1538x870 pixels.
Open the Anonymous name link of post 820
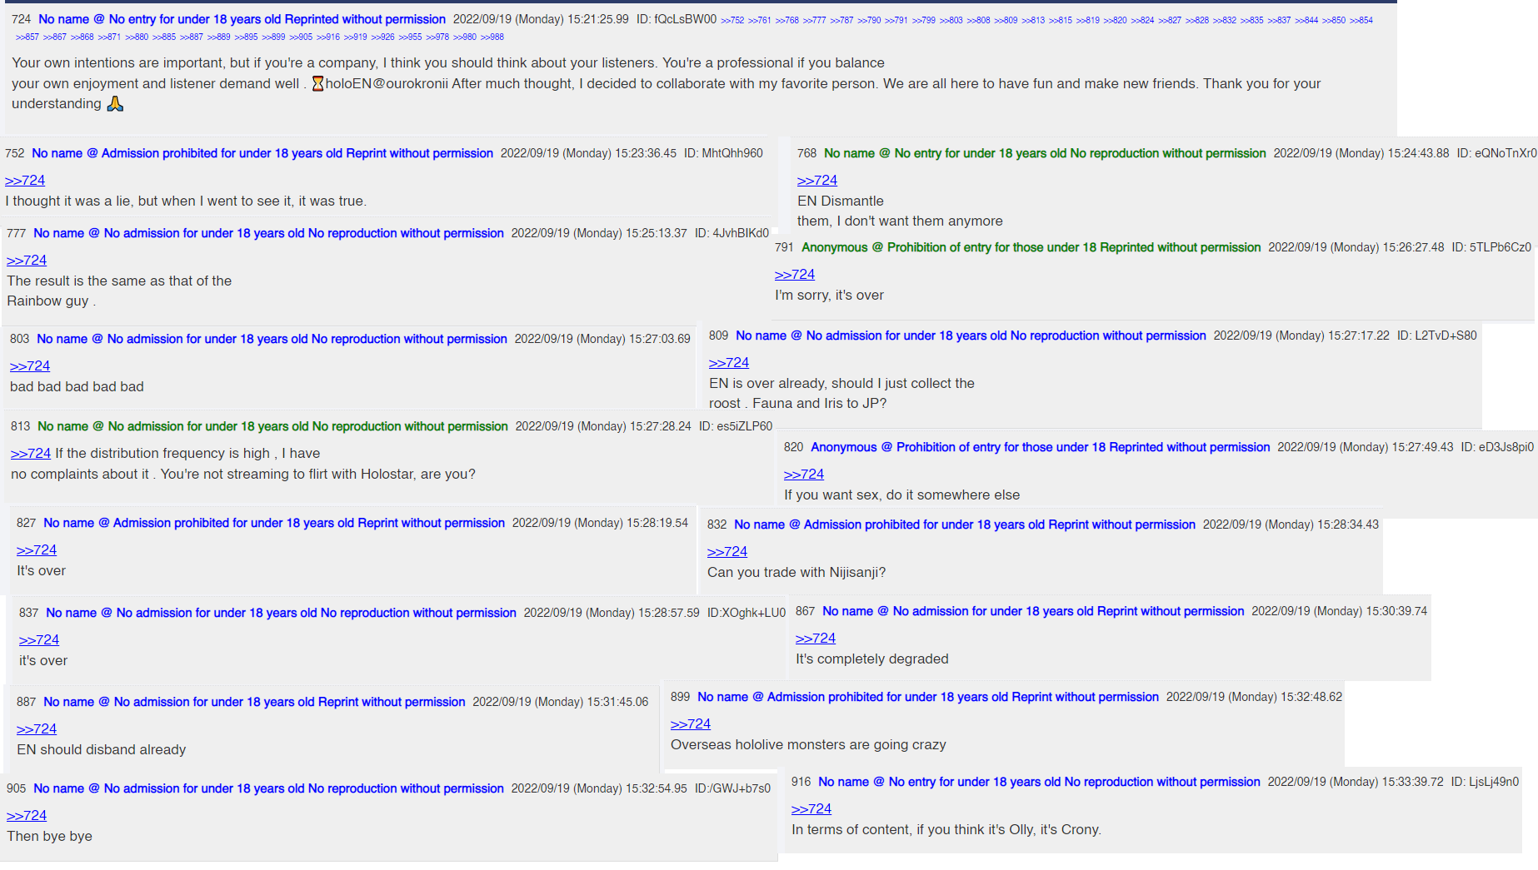tap(1041, 447)
